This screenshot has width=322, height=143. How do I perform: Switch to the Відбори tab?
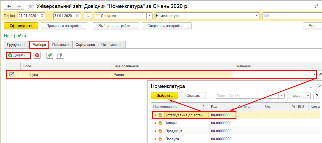[39, 45]
